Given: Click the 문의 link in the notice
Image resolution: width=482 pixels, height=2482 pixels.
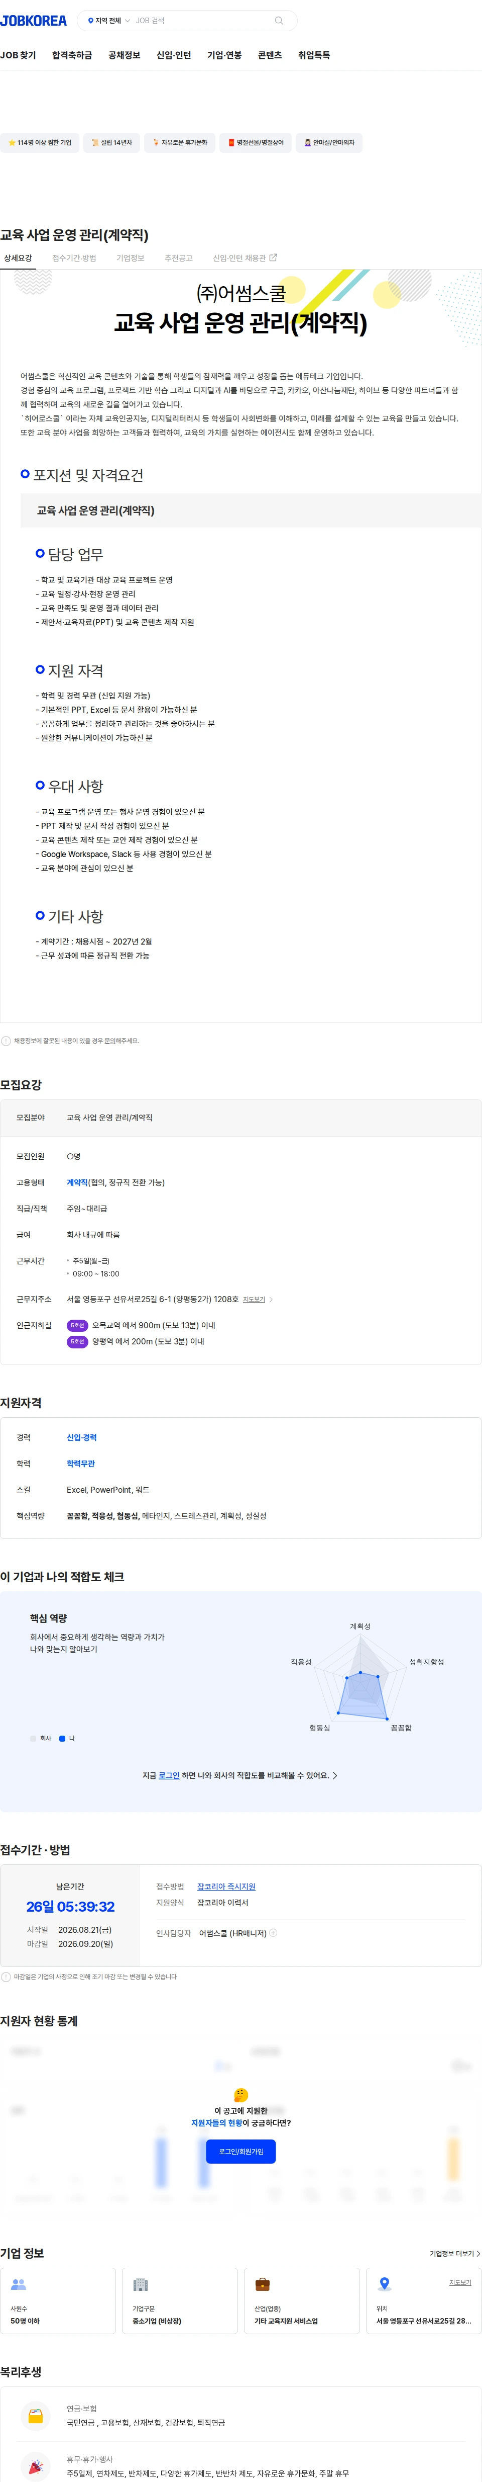Looking at the screenshot, I should click(109, 1041).
